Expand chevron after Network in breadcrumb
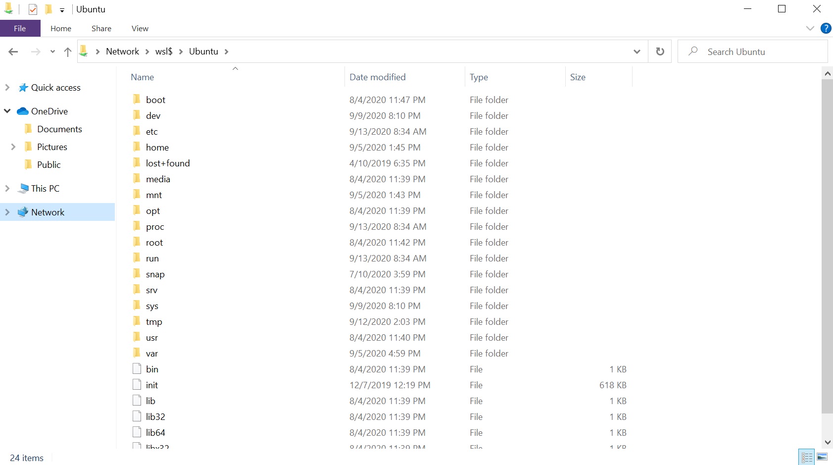 click(147, 52)
